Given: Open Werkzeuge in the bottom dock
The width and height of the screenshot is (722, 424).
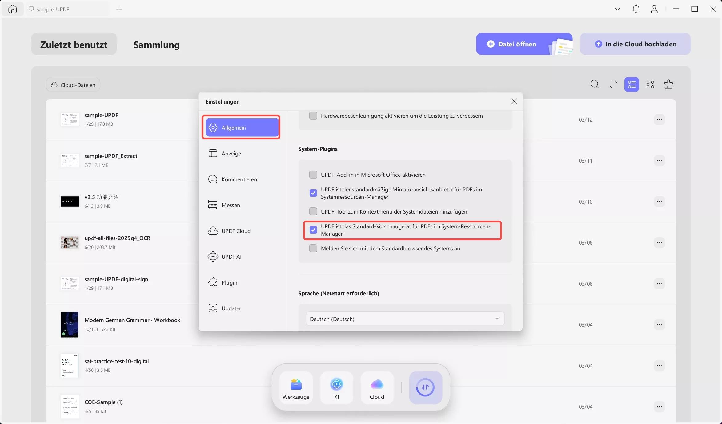Looking at the screenshot, I should point(296,387).
